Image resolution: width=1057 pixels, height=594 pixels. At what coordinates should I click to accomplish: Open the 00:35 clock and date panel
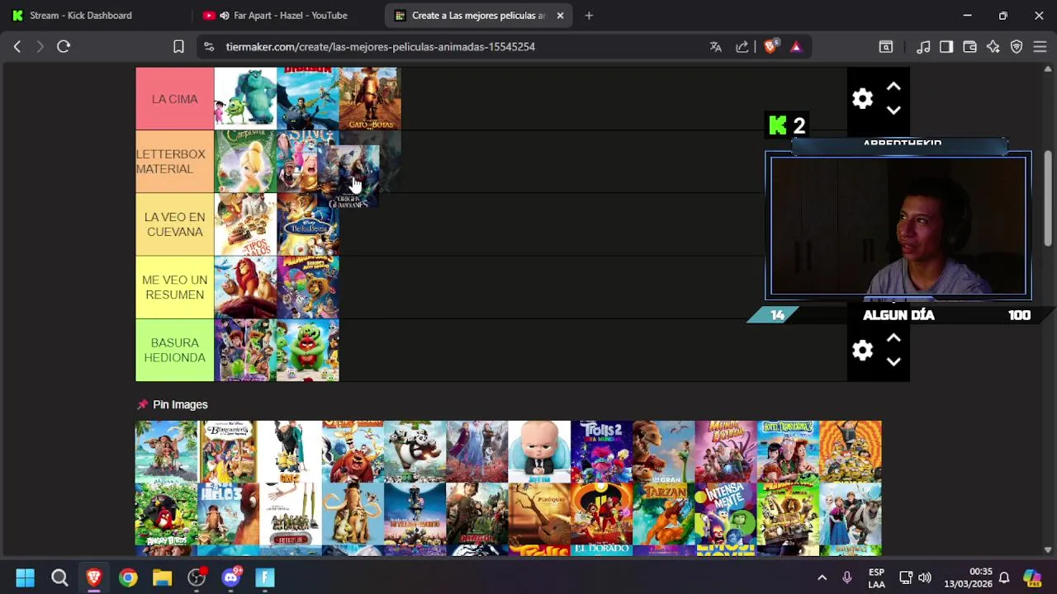tap(969, 577)
